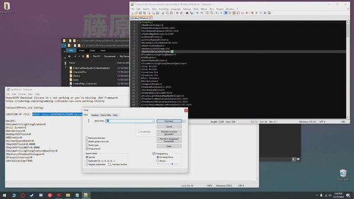The height and width of the screenshot is (199, 354).
Task: Click the Save All icon in Notepad++ toolbar
Action: point(144,13)
